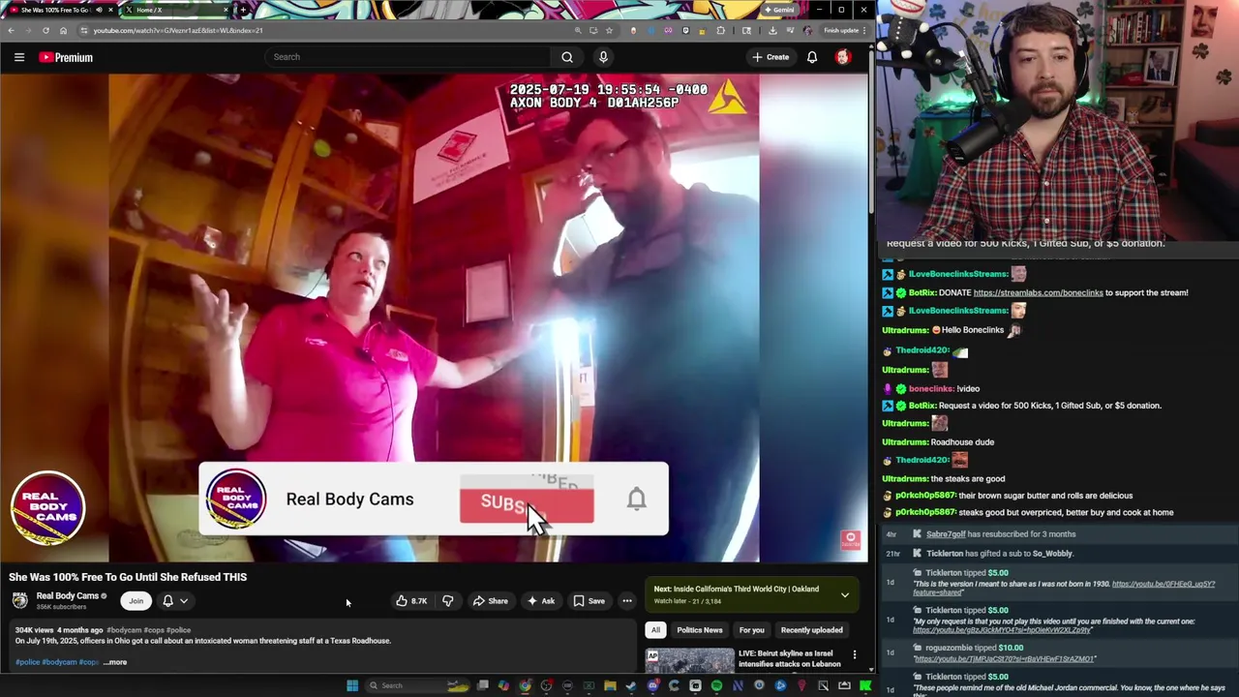
Task: Select the Politics News chip
Action: (700, 630)
